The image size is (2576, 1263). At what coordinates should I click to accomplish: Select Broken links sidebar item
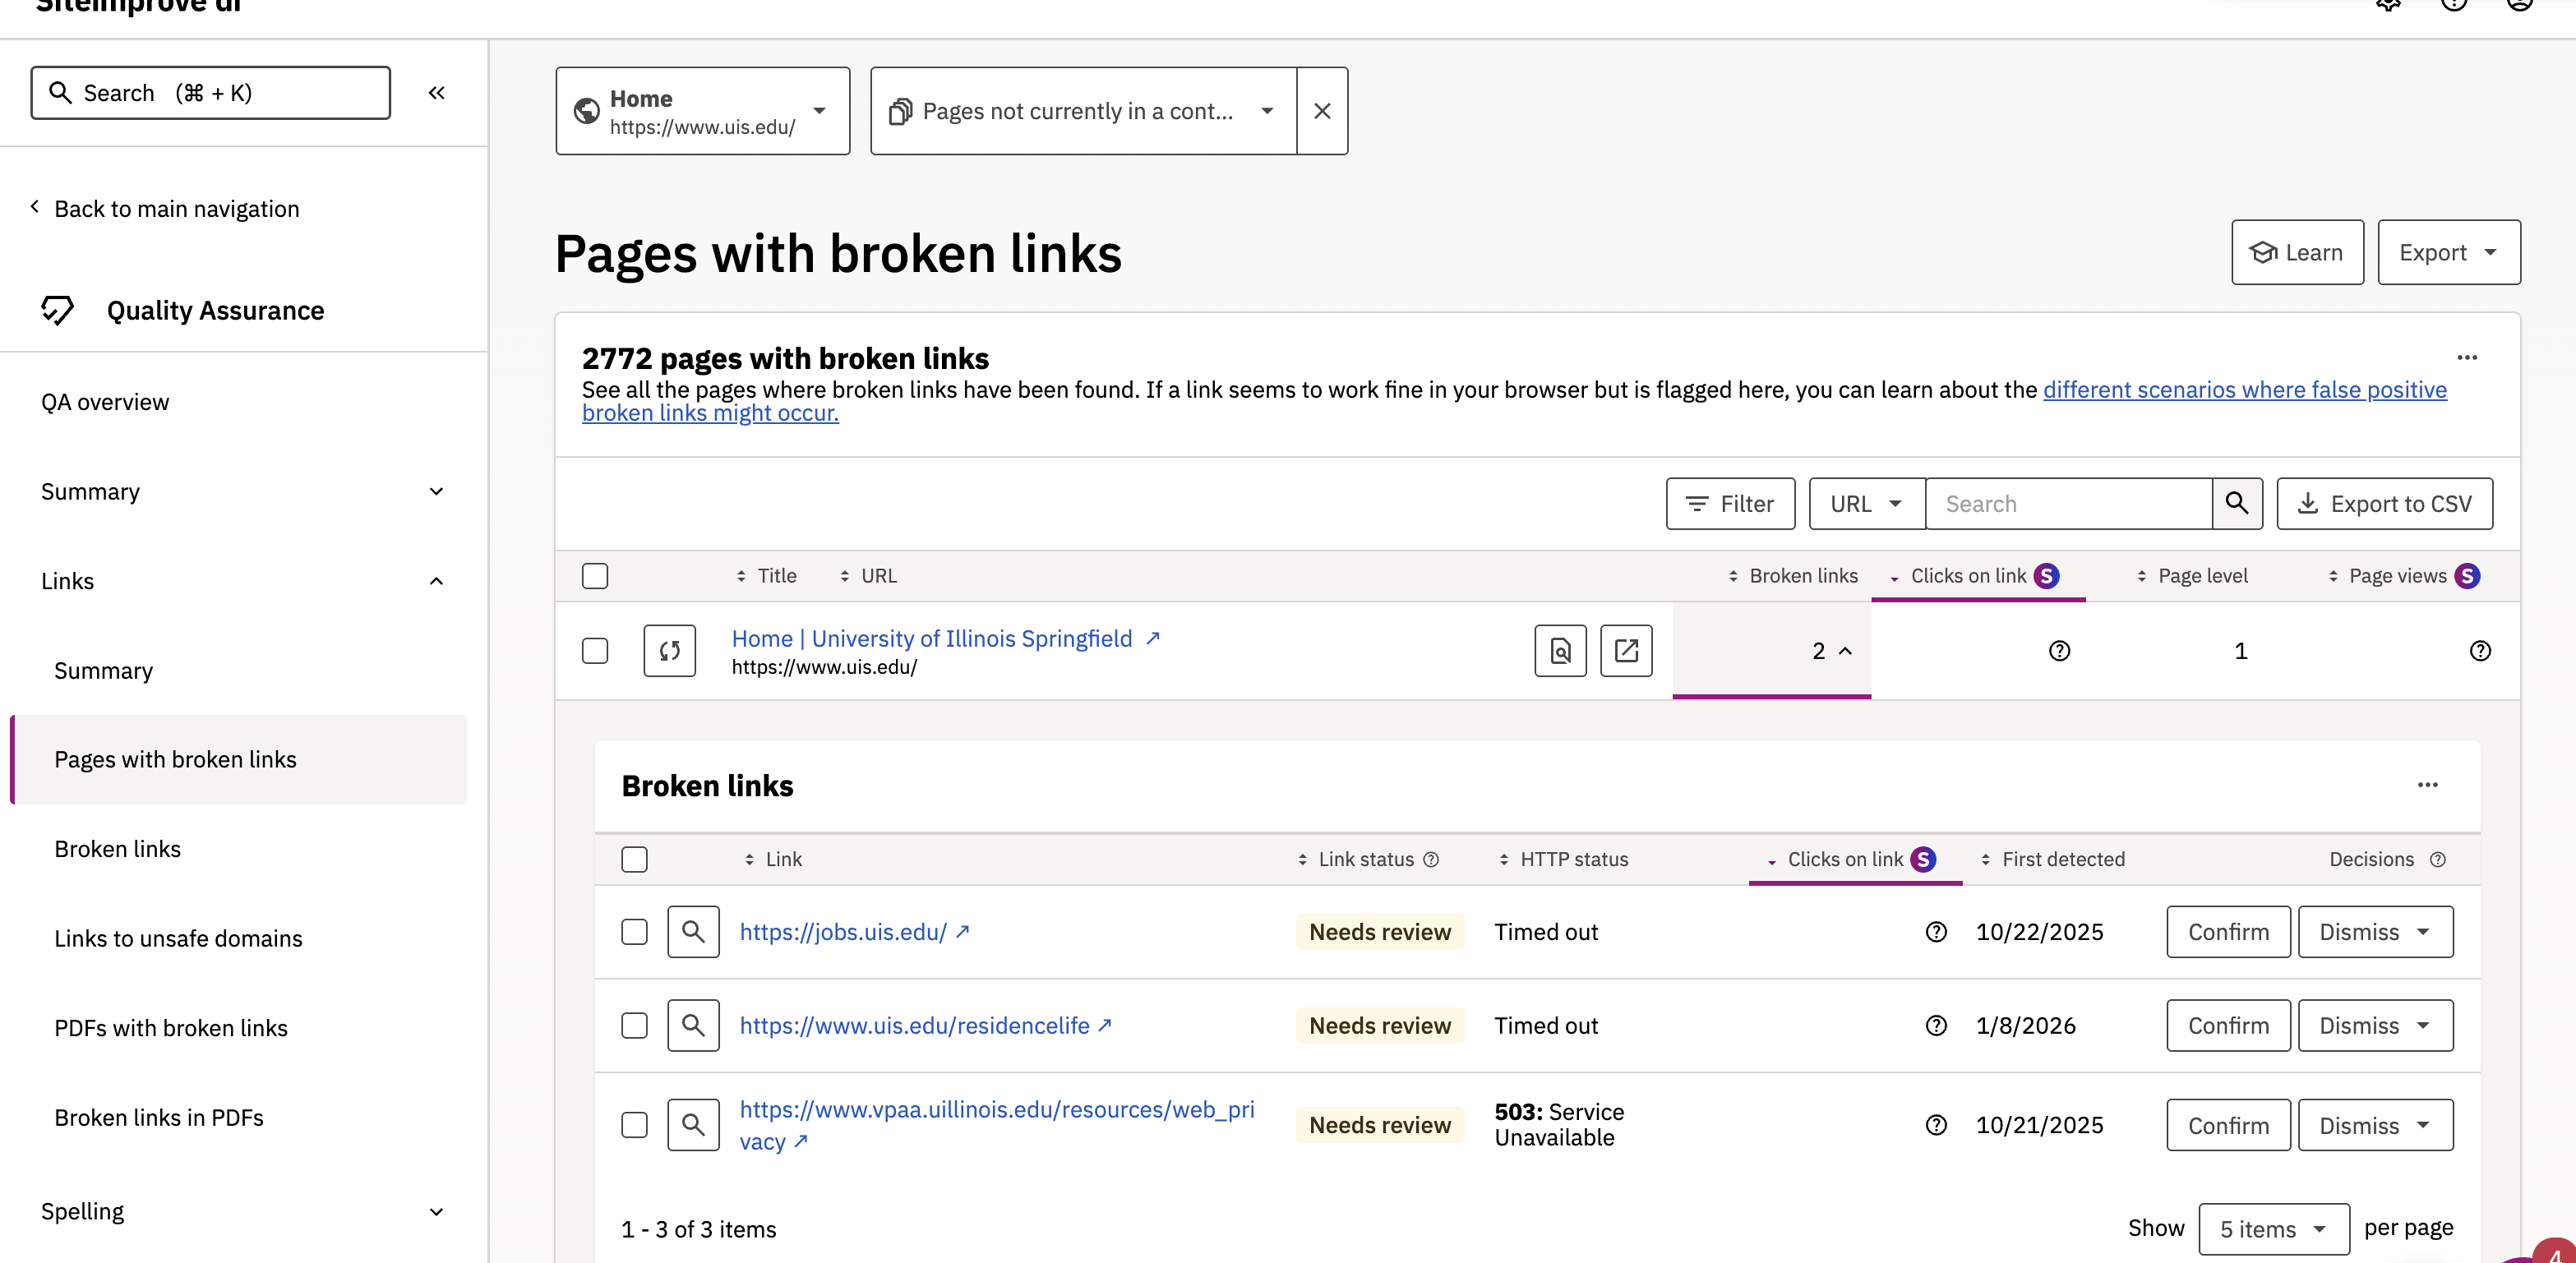(118, 849)
